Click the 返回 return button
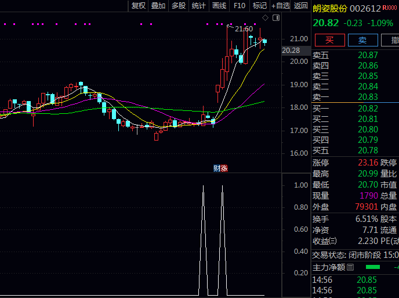 point(301,6)
